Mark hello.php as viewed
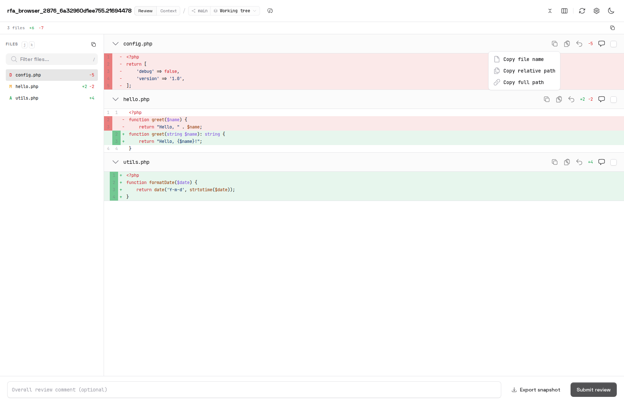 coord(614,100)
